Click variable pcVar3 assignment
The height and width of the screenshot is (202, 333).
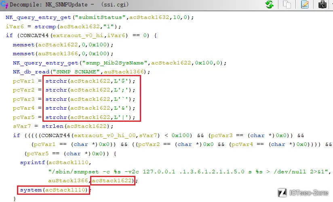[x=23, y=99]
